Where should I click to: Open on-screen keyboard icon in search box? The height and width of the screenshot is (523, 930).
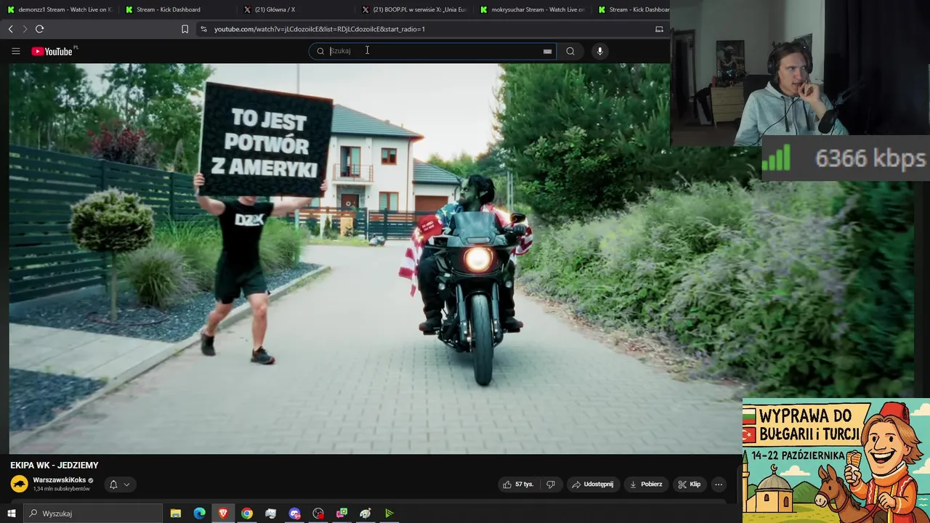tap(547, 51)
